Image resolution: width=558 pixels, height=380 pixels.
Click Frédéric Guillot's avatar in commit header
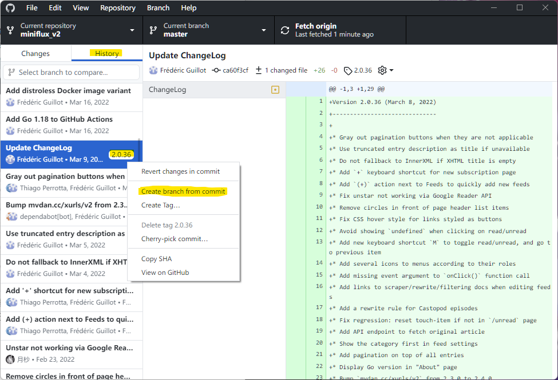[x=153, y=70]
